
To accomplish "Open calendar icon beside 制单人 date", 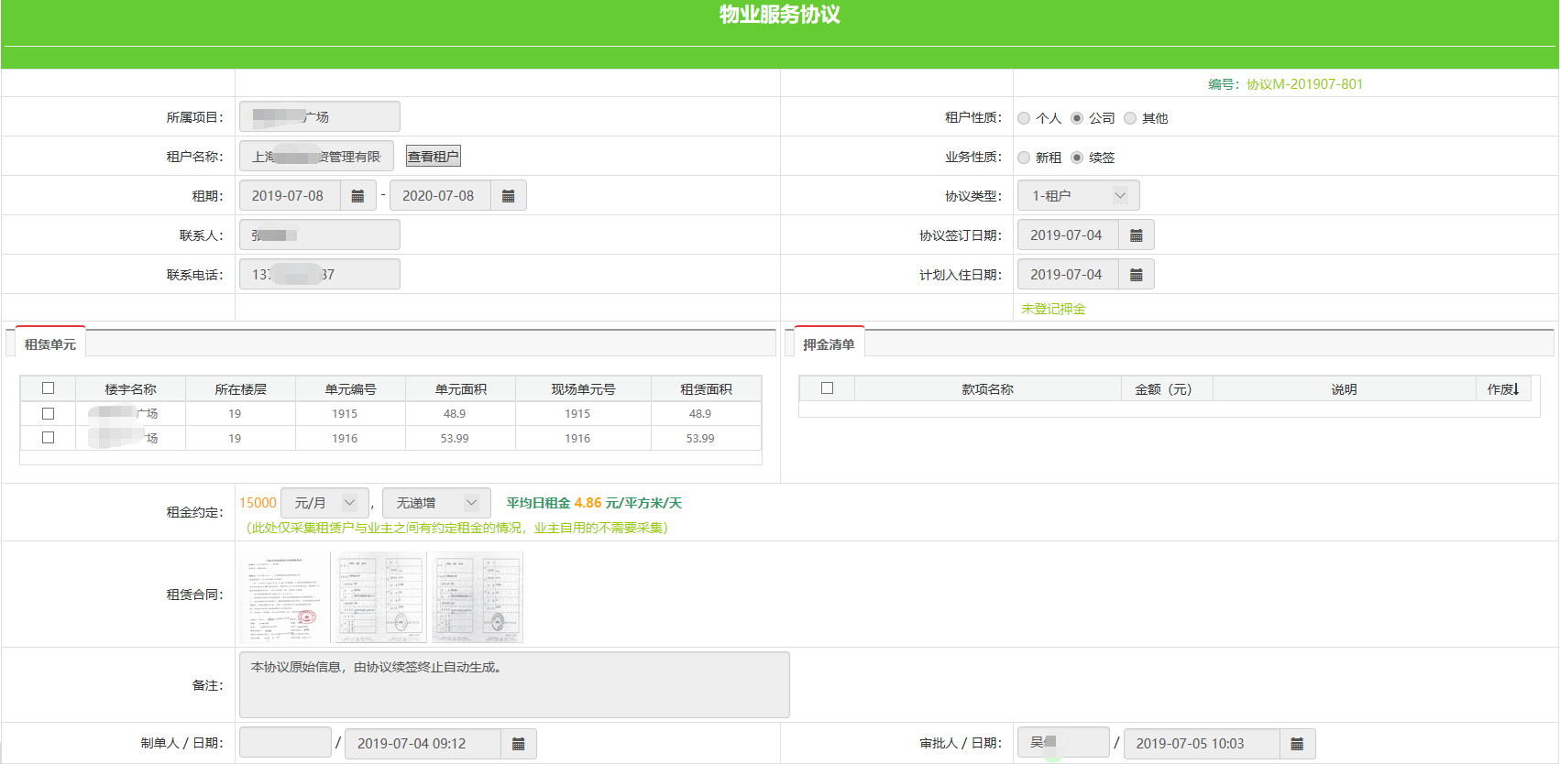I will [518, 744].
